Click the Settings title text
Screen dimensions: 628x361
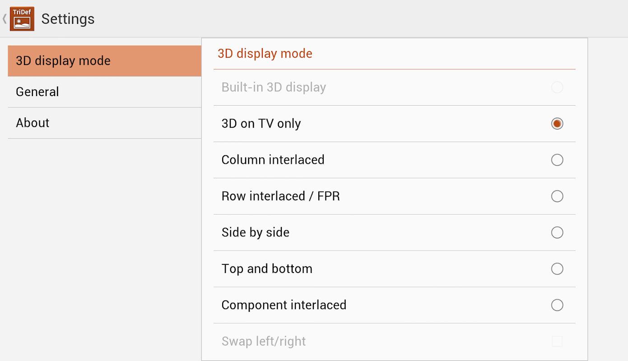tap(68, 19)
